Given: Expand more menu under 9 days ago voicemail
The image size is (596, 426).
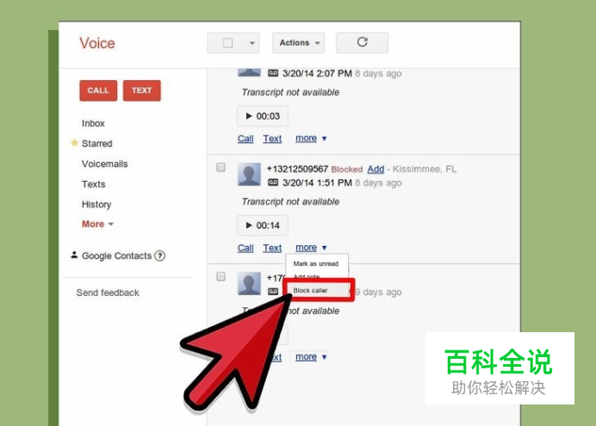Looking at the screenshot, I should (311, 357).
